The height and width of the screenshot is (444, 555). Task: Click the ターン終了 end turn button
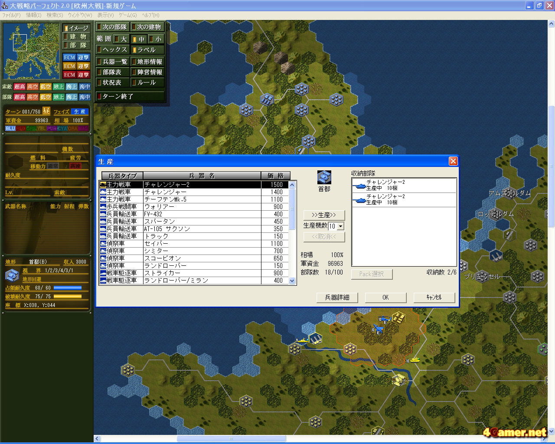[x=130, y=96]
